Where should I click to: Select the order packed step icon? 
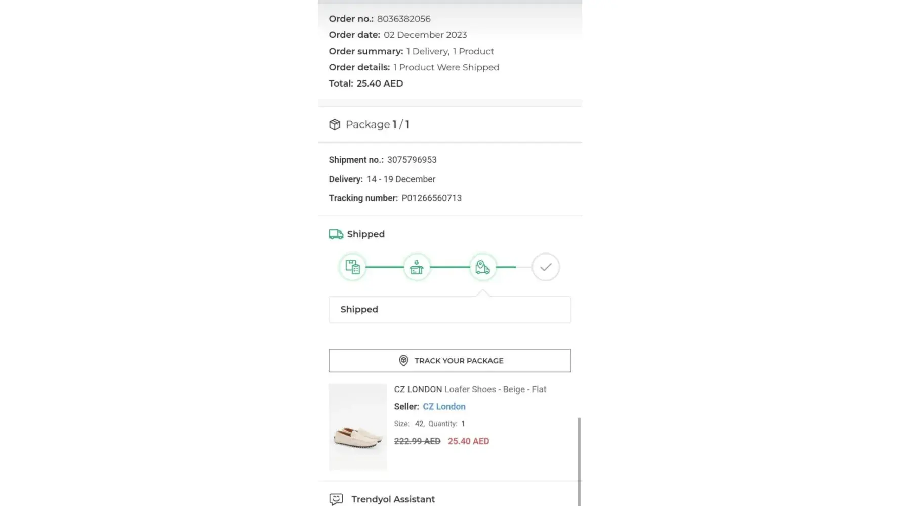coord(417,267)
